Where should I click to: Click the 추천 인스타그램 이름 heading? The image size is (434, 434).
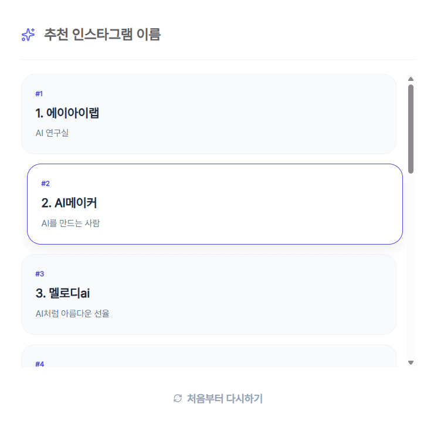[x=102, y=35]
